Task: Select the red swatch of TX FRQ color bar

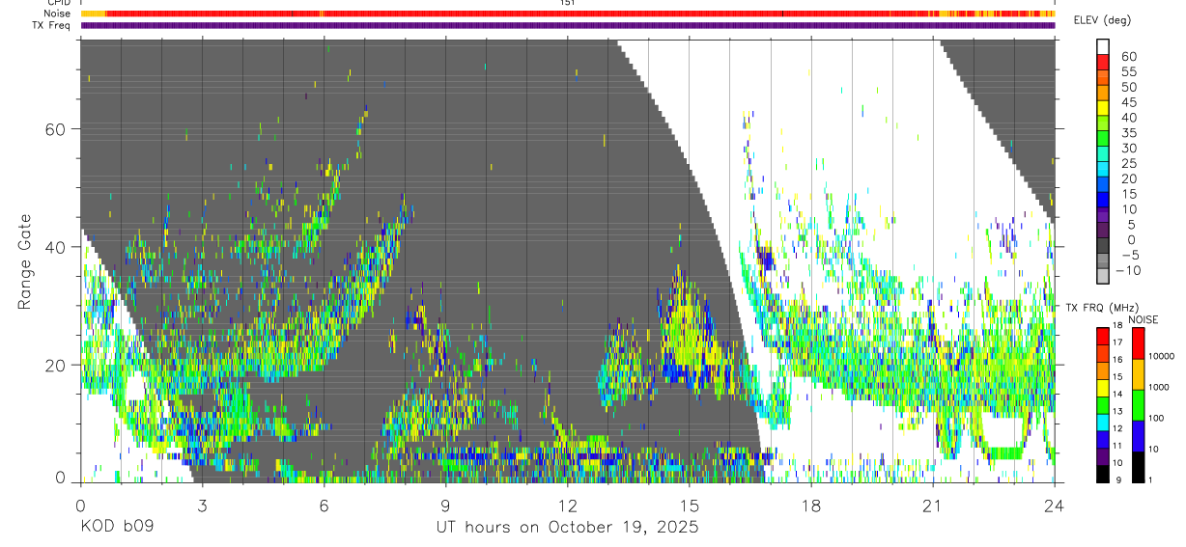Action: pyautogui.click(x=1103, y=336)
